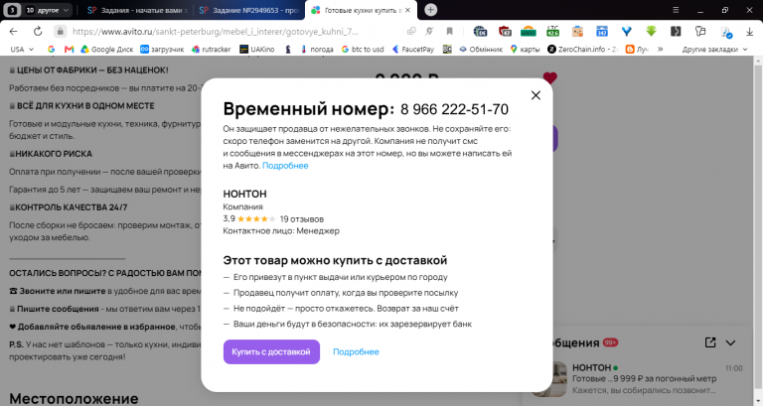The width and height of the screenshot is (763, 406).
Task: Open the Gmail bookmark icon
Action: tap(70, 49)
